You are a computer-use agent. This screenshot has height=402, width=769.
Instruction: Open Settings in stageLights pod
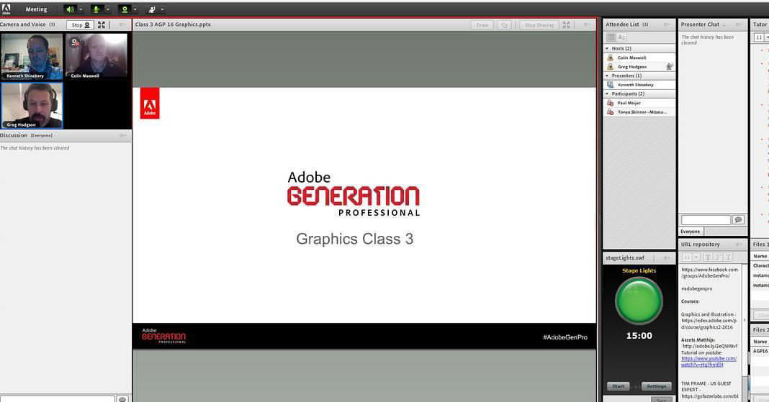click(x=656, y=386)
